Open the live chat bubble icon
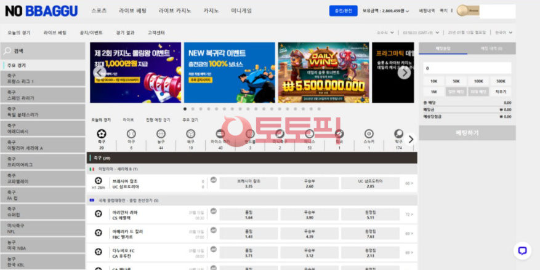The width and height of the screenshot is (540, 270). point(522,250)
